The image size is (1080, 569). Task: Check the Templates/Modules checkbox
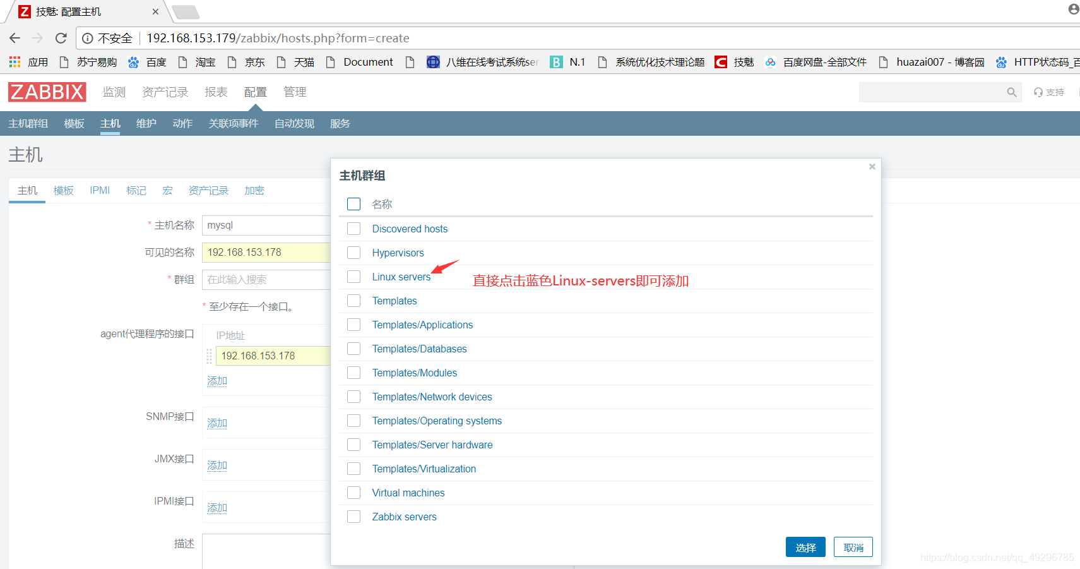click(x=354, y=373)
